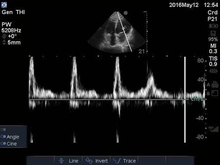Click the 80 velocity scale label
Screen dimensions: 220x165
pyautogui.click(x=201, y=61)
